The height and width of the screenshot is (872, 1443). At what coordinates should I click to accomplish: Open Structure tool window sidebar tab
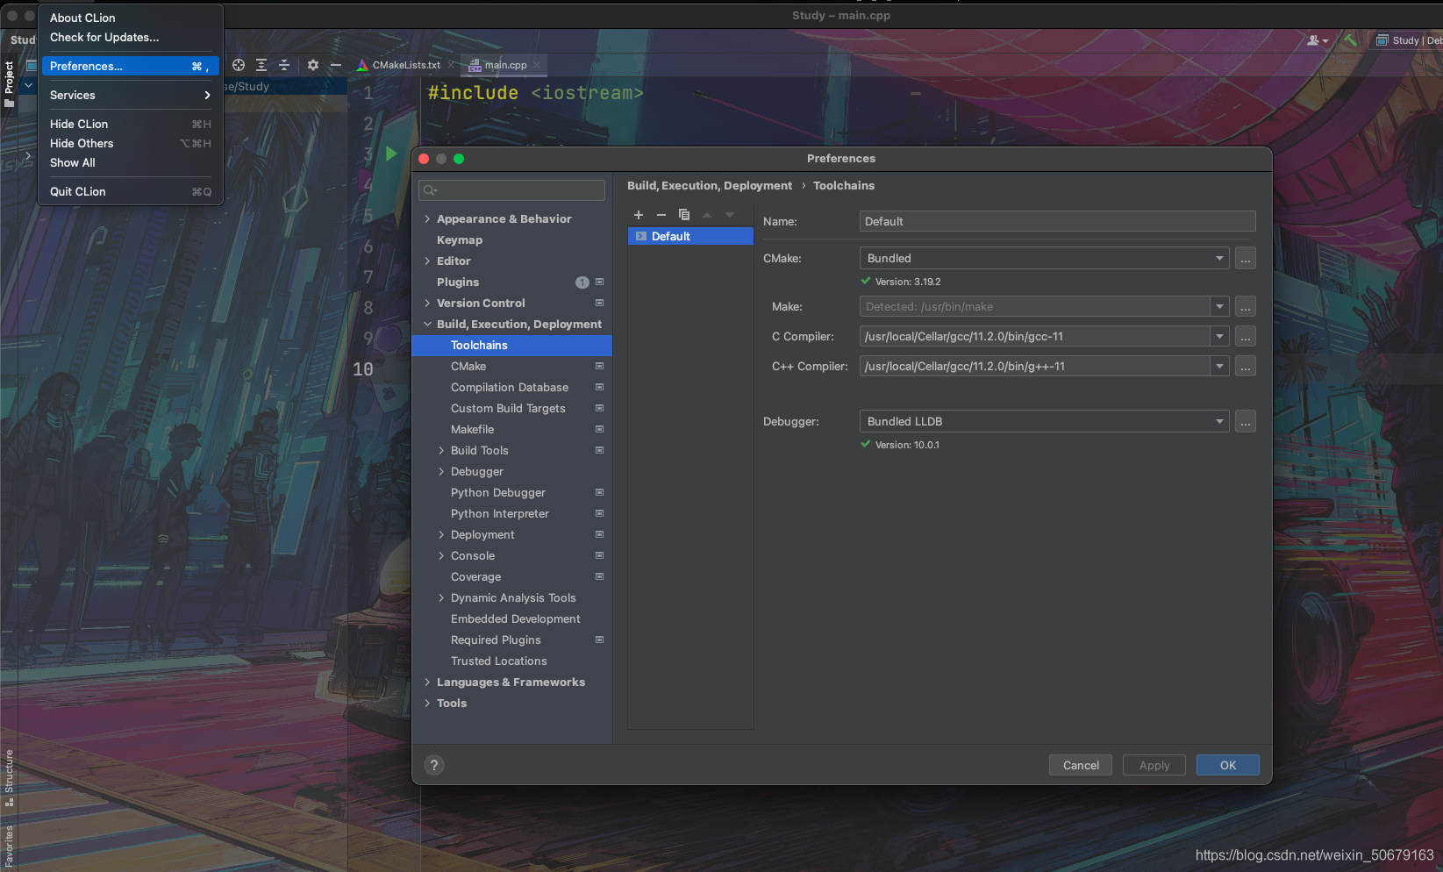point(9,777)
